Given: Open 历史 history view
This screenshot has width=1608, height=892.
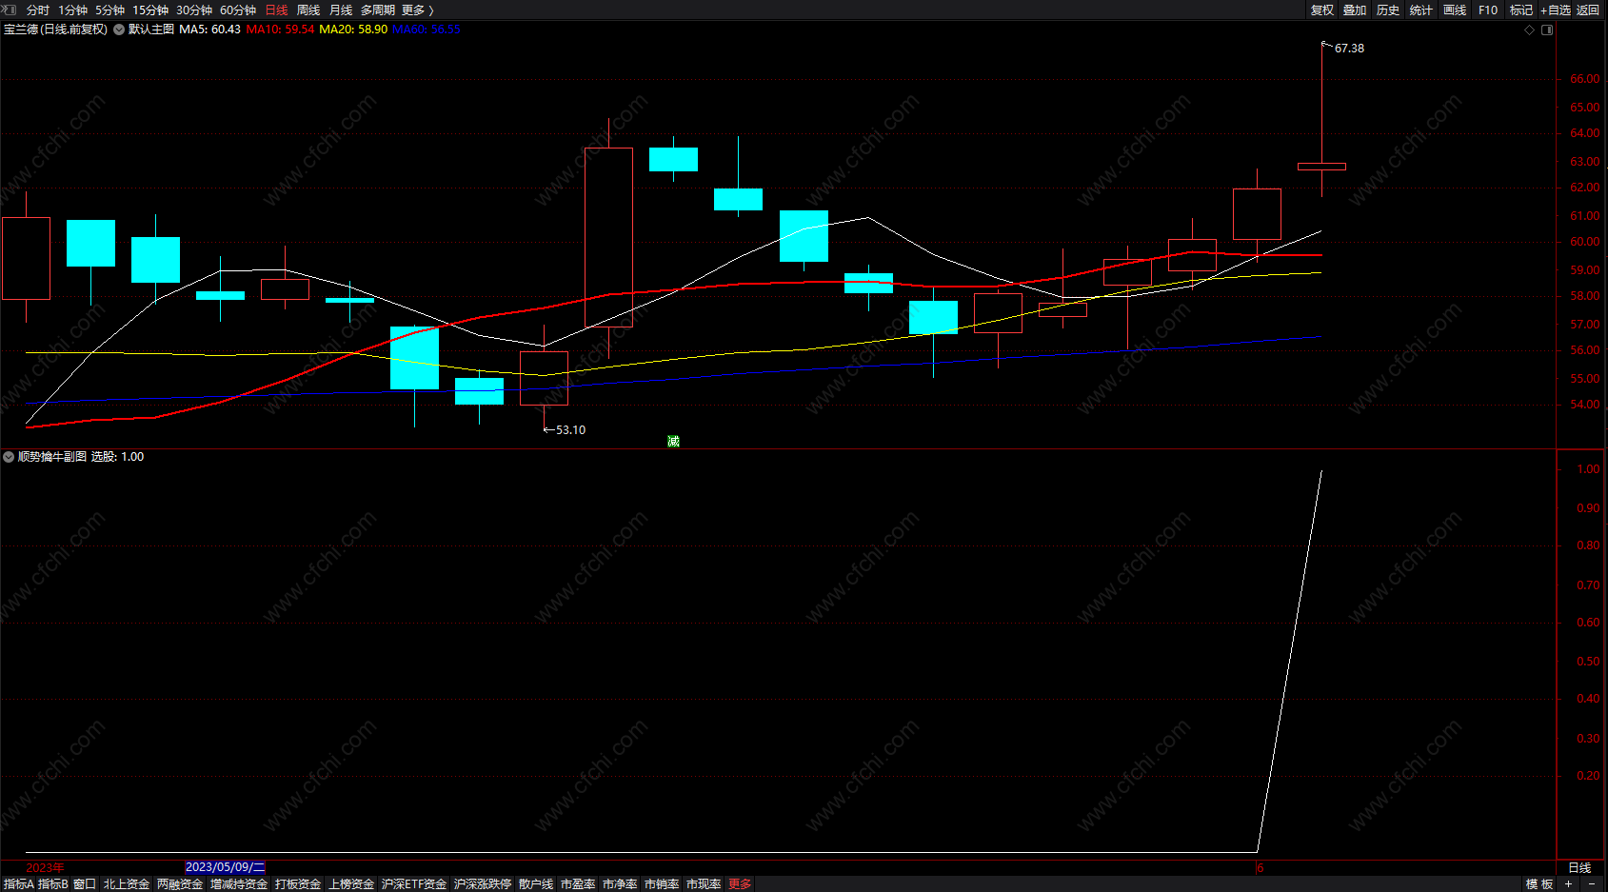Looking at the screenshot, I should pyautogui.click(x=1388, y=10).
